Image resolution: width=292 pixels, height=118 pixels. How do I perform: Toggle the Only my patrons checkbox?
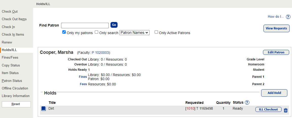pyautogui.click(x=64, y=32)
